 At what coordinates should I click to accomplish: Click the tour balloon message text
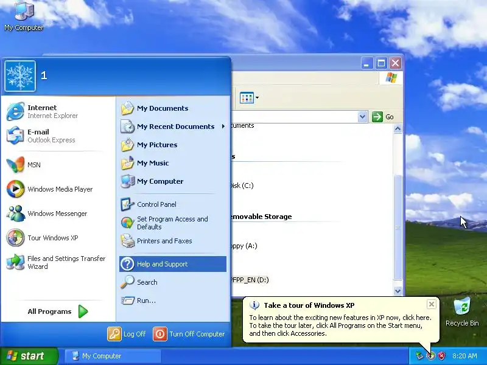[340, 325]
